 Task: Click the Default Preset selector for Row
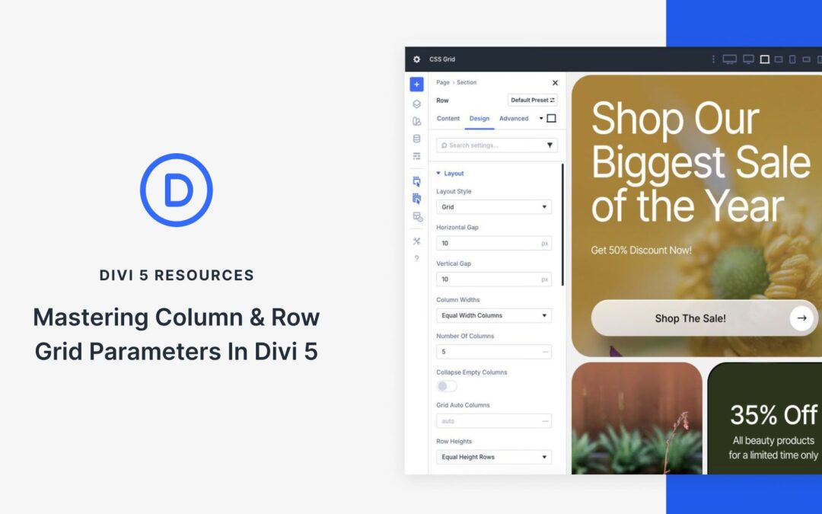pyautogui.click(x=531, y=100)
